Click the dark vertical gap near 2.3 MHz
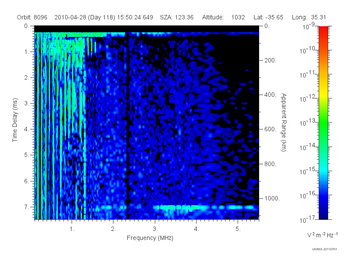 point(128,128)
